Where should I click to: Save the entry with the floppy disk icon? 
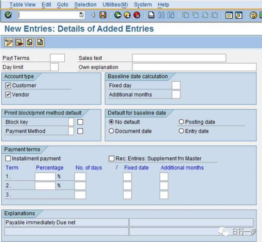click(x=103, y=15)
